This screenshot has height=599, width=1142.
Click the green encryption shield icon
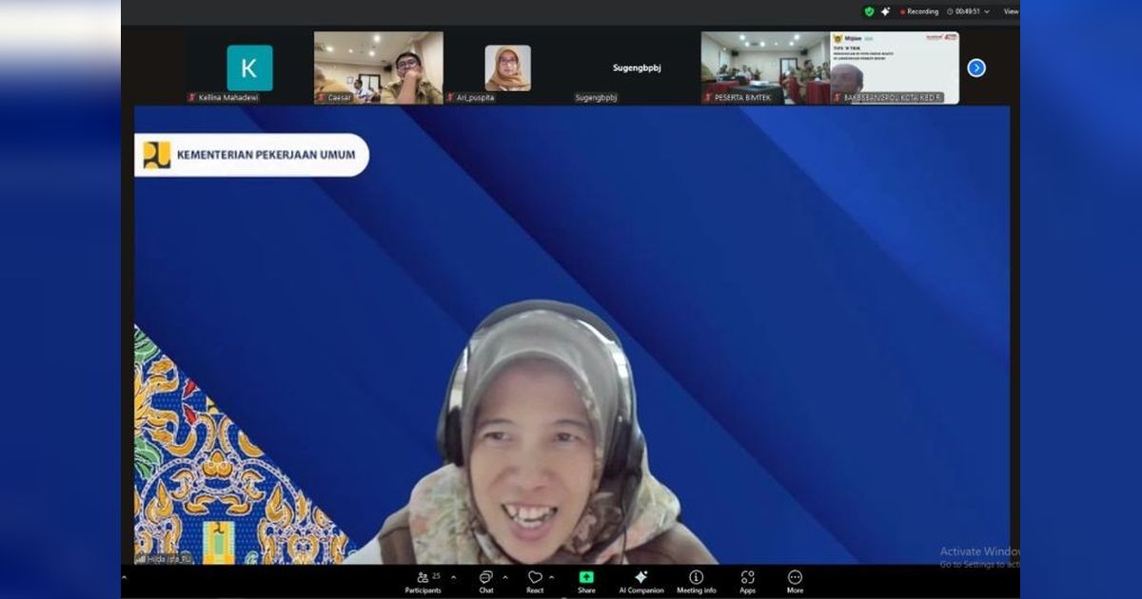pyautogui.click(x=869, y=11)
